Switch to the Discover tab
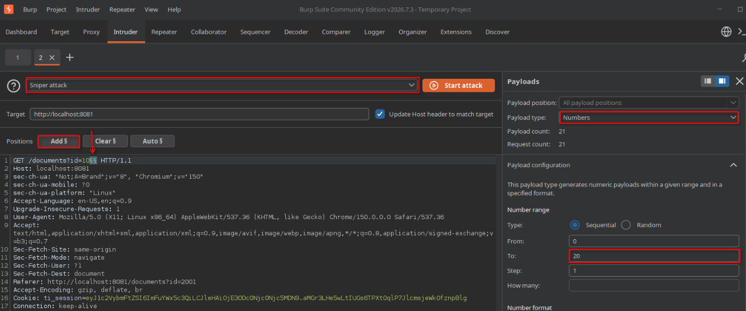This screenshot has width=746, height=311. pyautogui.click(x=497, y=32)
